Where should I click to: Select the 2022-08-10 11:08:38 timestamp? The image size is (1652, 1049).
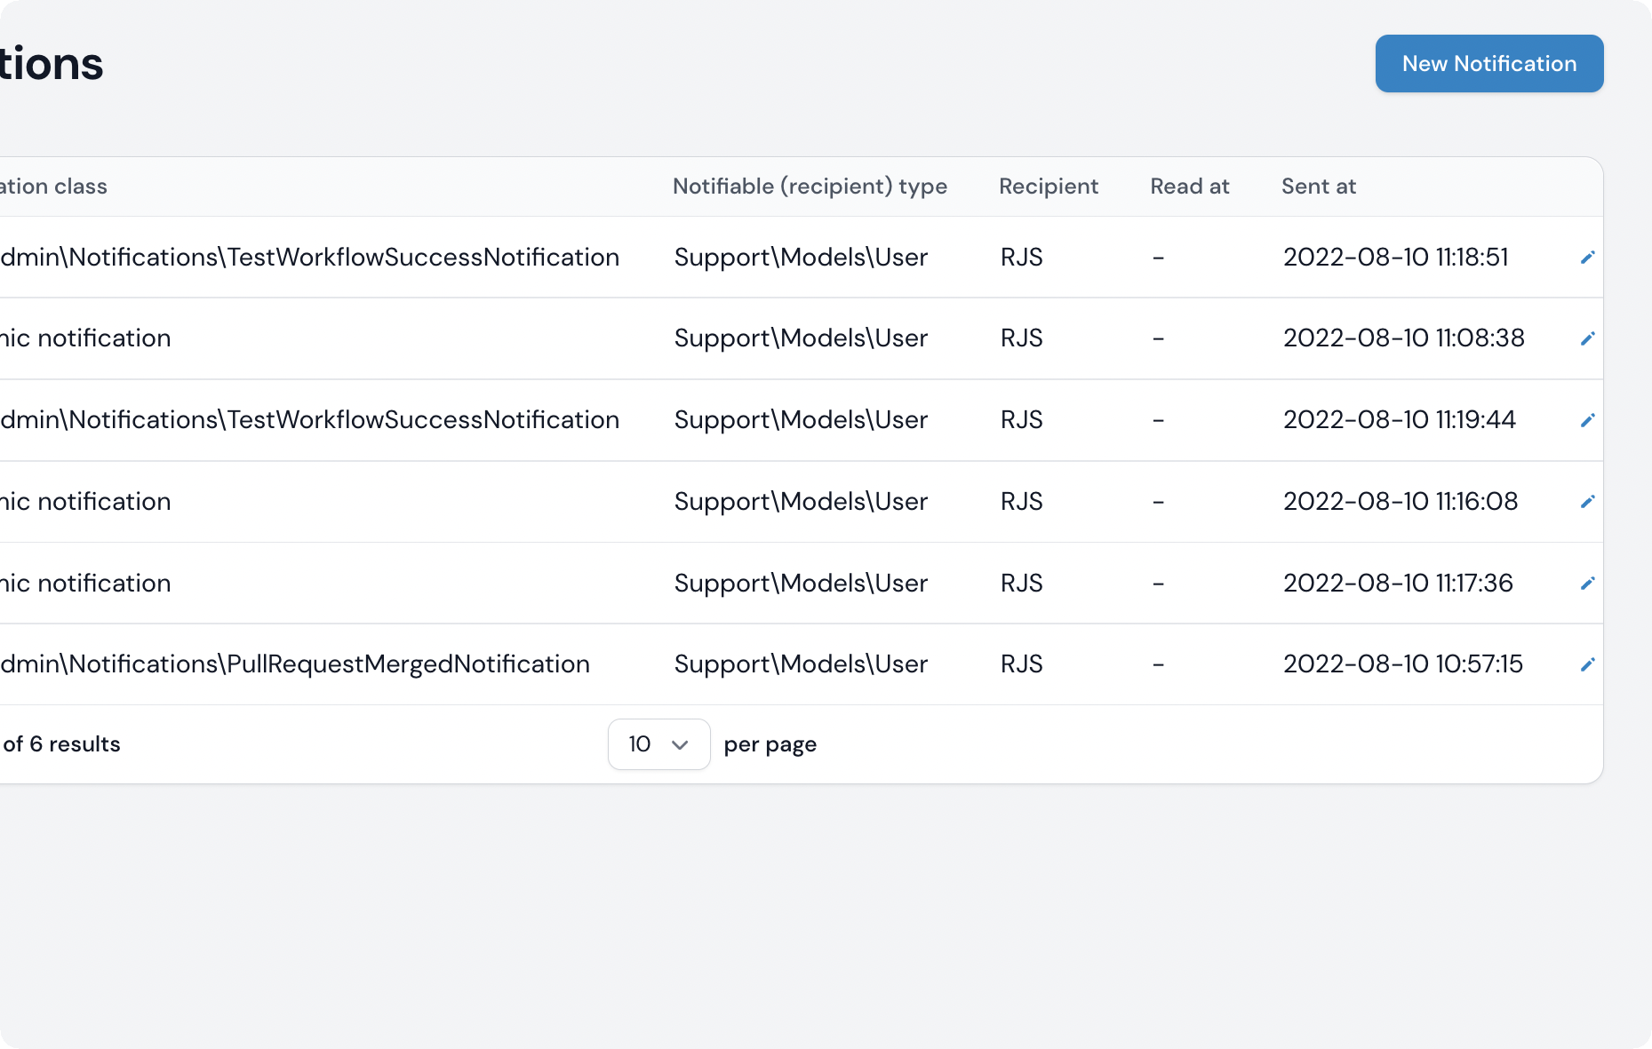(1404, 338)
